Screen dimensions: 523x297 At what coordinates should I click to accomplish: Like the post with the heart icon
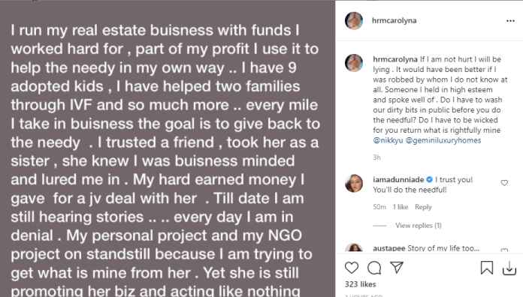tap(352, 267)
